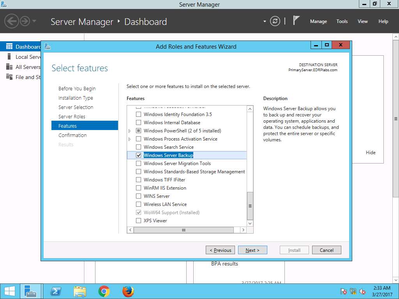Select the Features wizard step
Screen dimensions: 399x299
85,126
